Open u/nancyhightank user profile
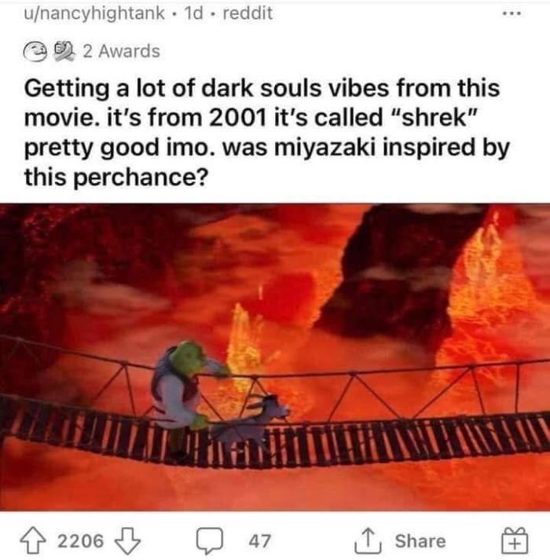The height and width of the screenshot is (560, 550). click(x=94, y=13)
